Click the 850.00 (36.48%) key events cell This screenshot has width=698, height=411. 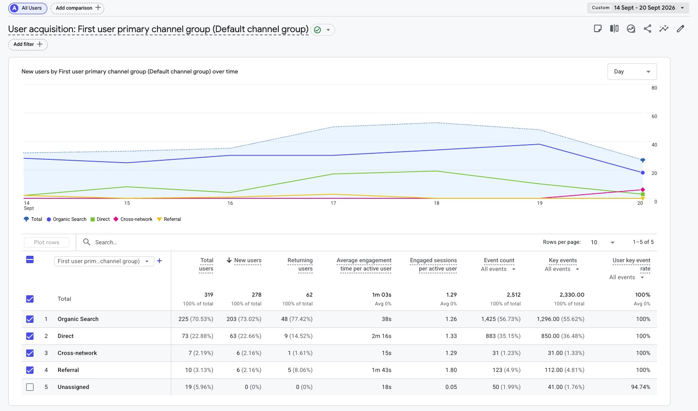[563, 336]
